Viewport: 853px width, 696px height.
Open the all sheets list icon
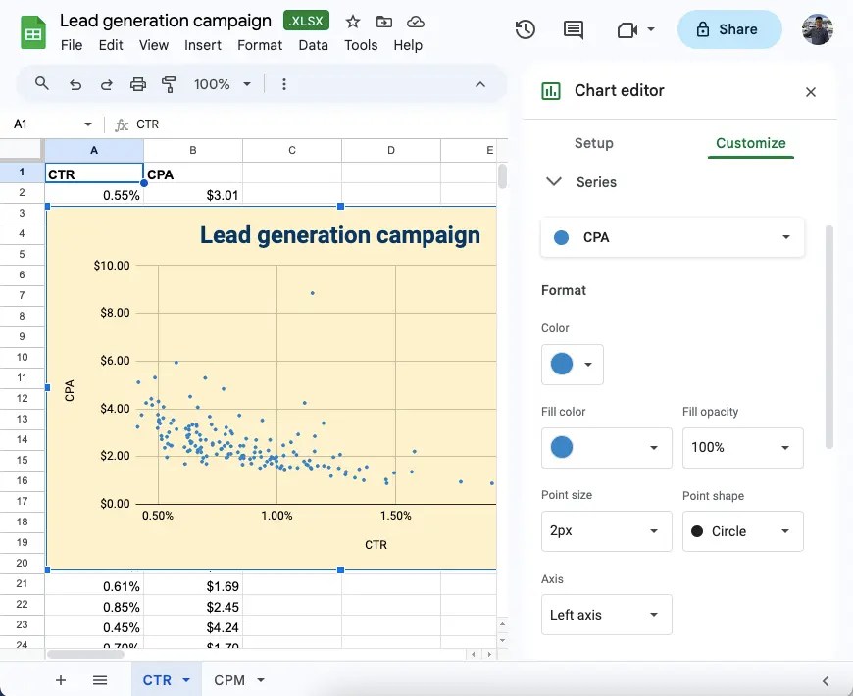click(x=100, y=679)
